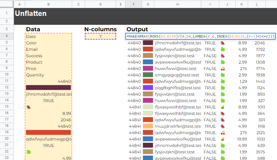Viewport: 277px width, 160px height.
Task: Select email jihncmvdohrf in column B
Action: click(49, 94)
